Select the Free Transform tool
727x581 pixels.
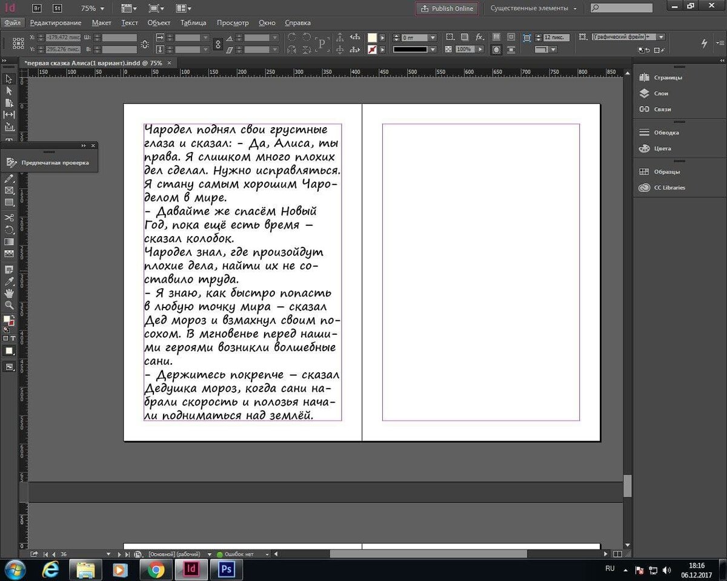pyautogui.click(x=9, y=229)
